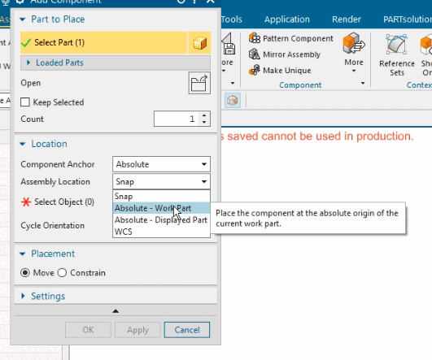
Task: Click the Make Unique icon
Action: pyautogui.click(x=255, y=70)
